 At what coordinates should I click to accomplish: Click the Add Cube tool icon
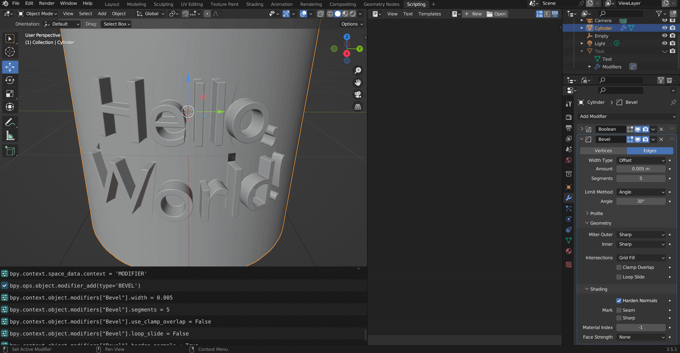click(10, 151)
